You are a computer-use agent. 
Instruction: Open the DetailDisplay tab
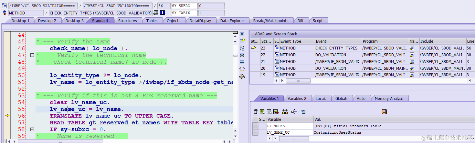pos(200,21)
